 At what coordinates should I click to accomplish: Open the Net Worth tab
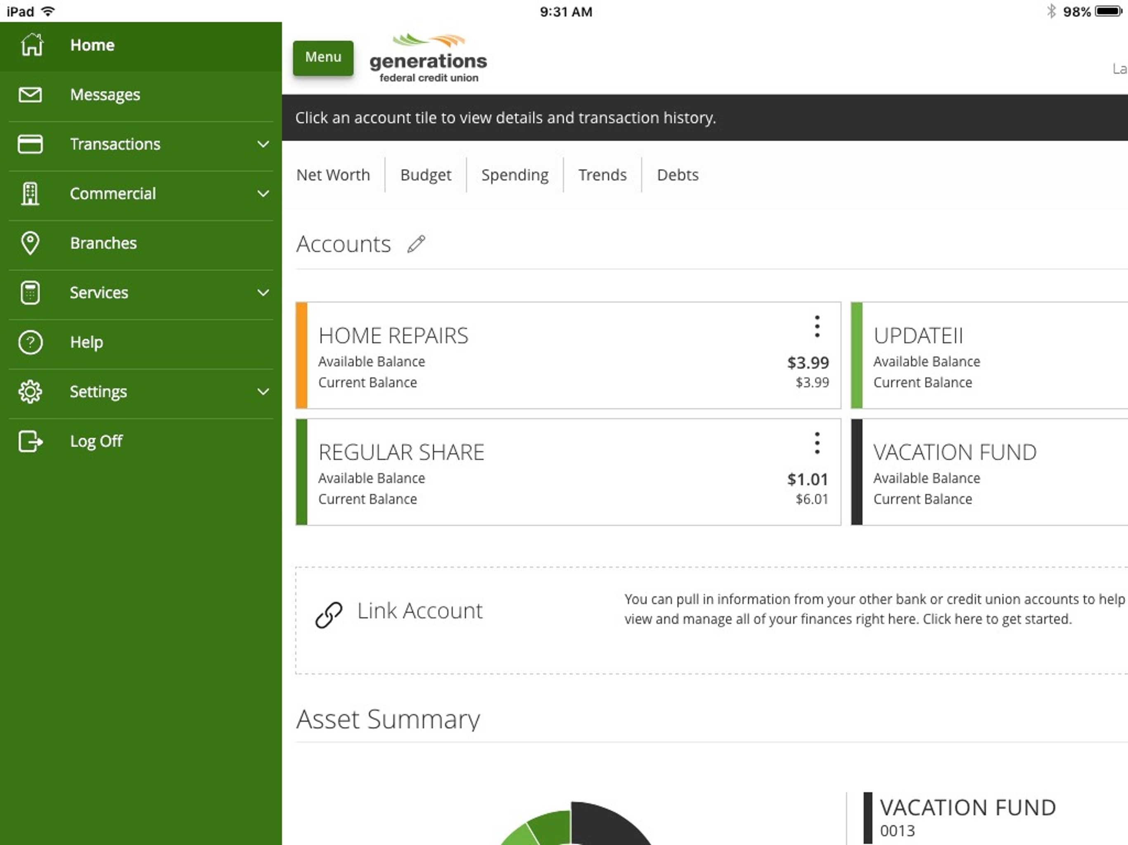point(333,175)
